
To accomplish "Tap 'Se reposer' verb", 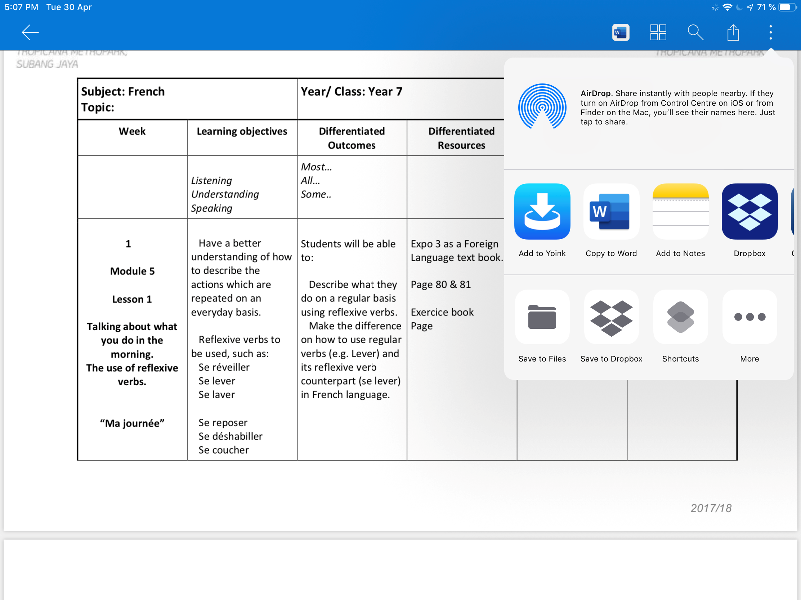I will click(x=223, y=422).
